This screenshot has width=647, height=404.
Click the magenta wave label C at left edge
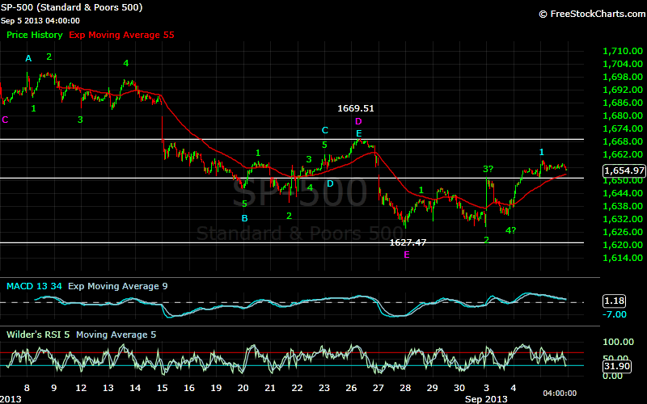tap(5, 120)
